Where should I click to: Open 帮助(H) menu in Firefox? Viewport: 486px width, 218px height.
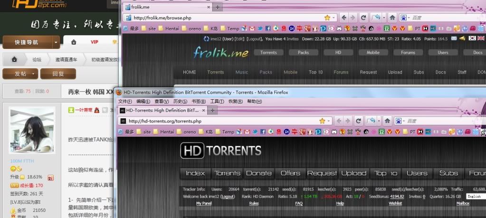tap(254, 101)
